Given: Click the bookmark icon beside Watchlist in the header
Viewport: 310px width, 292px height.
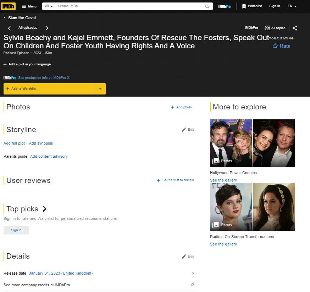Looking at the screenshot, I should click(244, 6).
